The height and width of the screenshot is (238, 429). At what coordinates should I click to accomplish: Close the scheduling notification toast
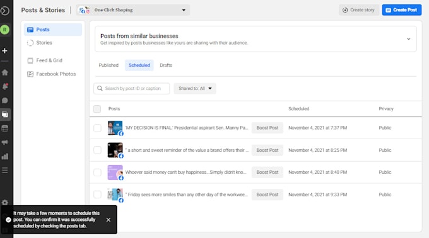[x=109, y=220]
